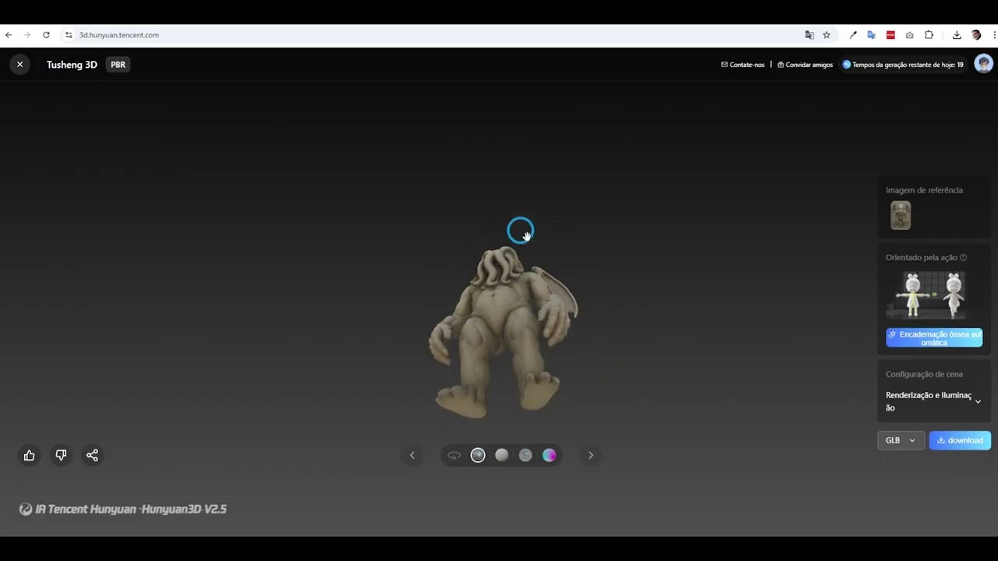
Task: Go back in browser
Action: click(x=9, y=35)
